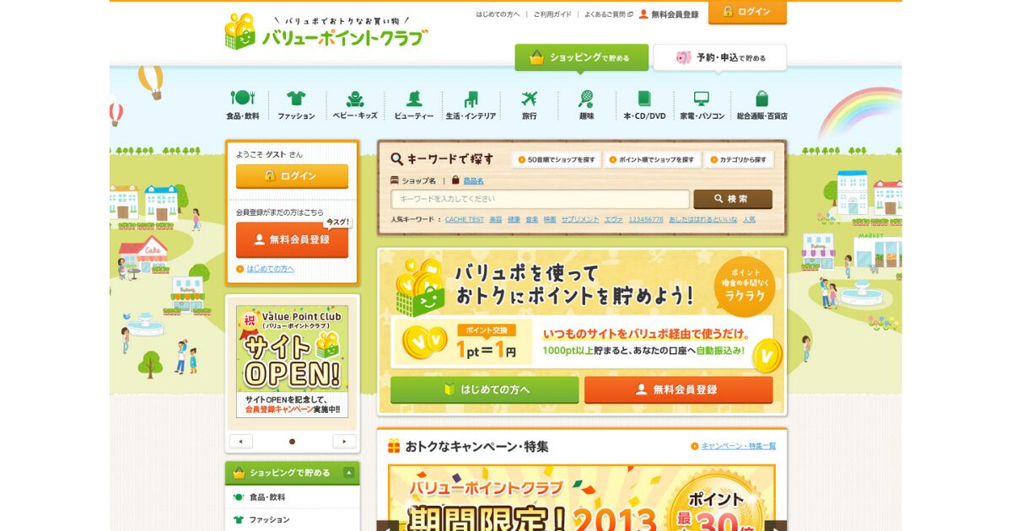Click the carousel previous arrow under サイトOPEN banner
Viewport: 1012px width, 531px height.
coord(241,441)
